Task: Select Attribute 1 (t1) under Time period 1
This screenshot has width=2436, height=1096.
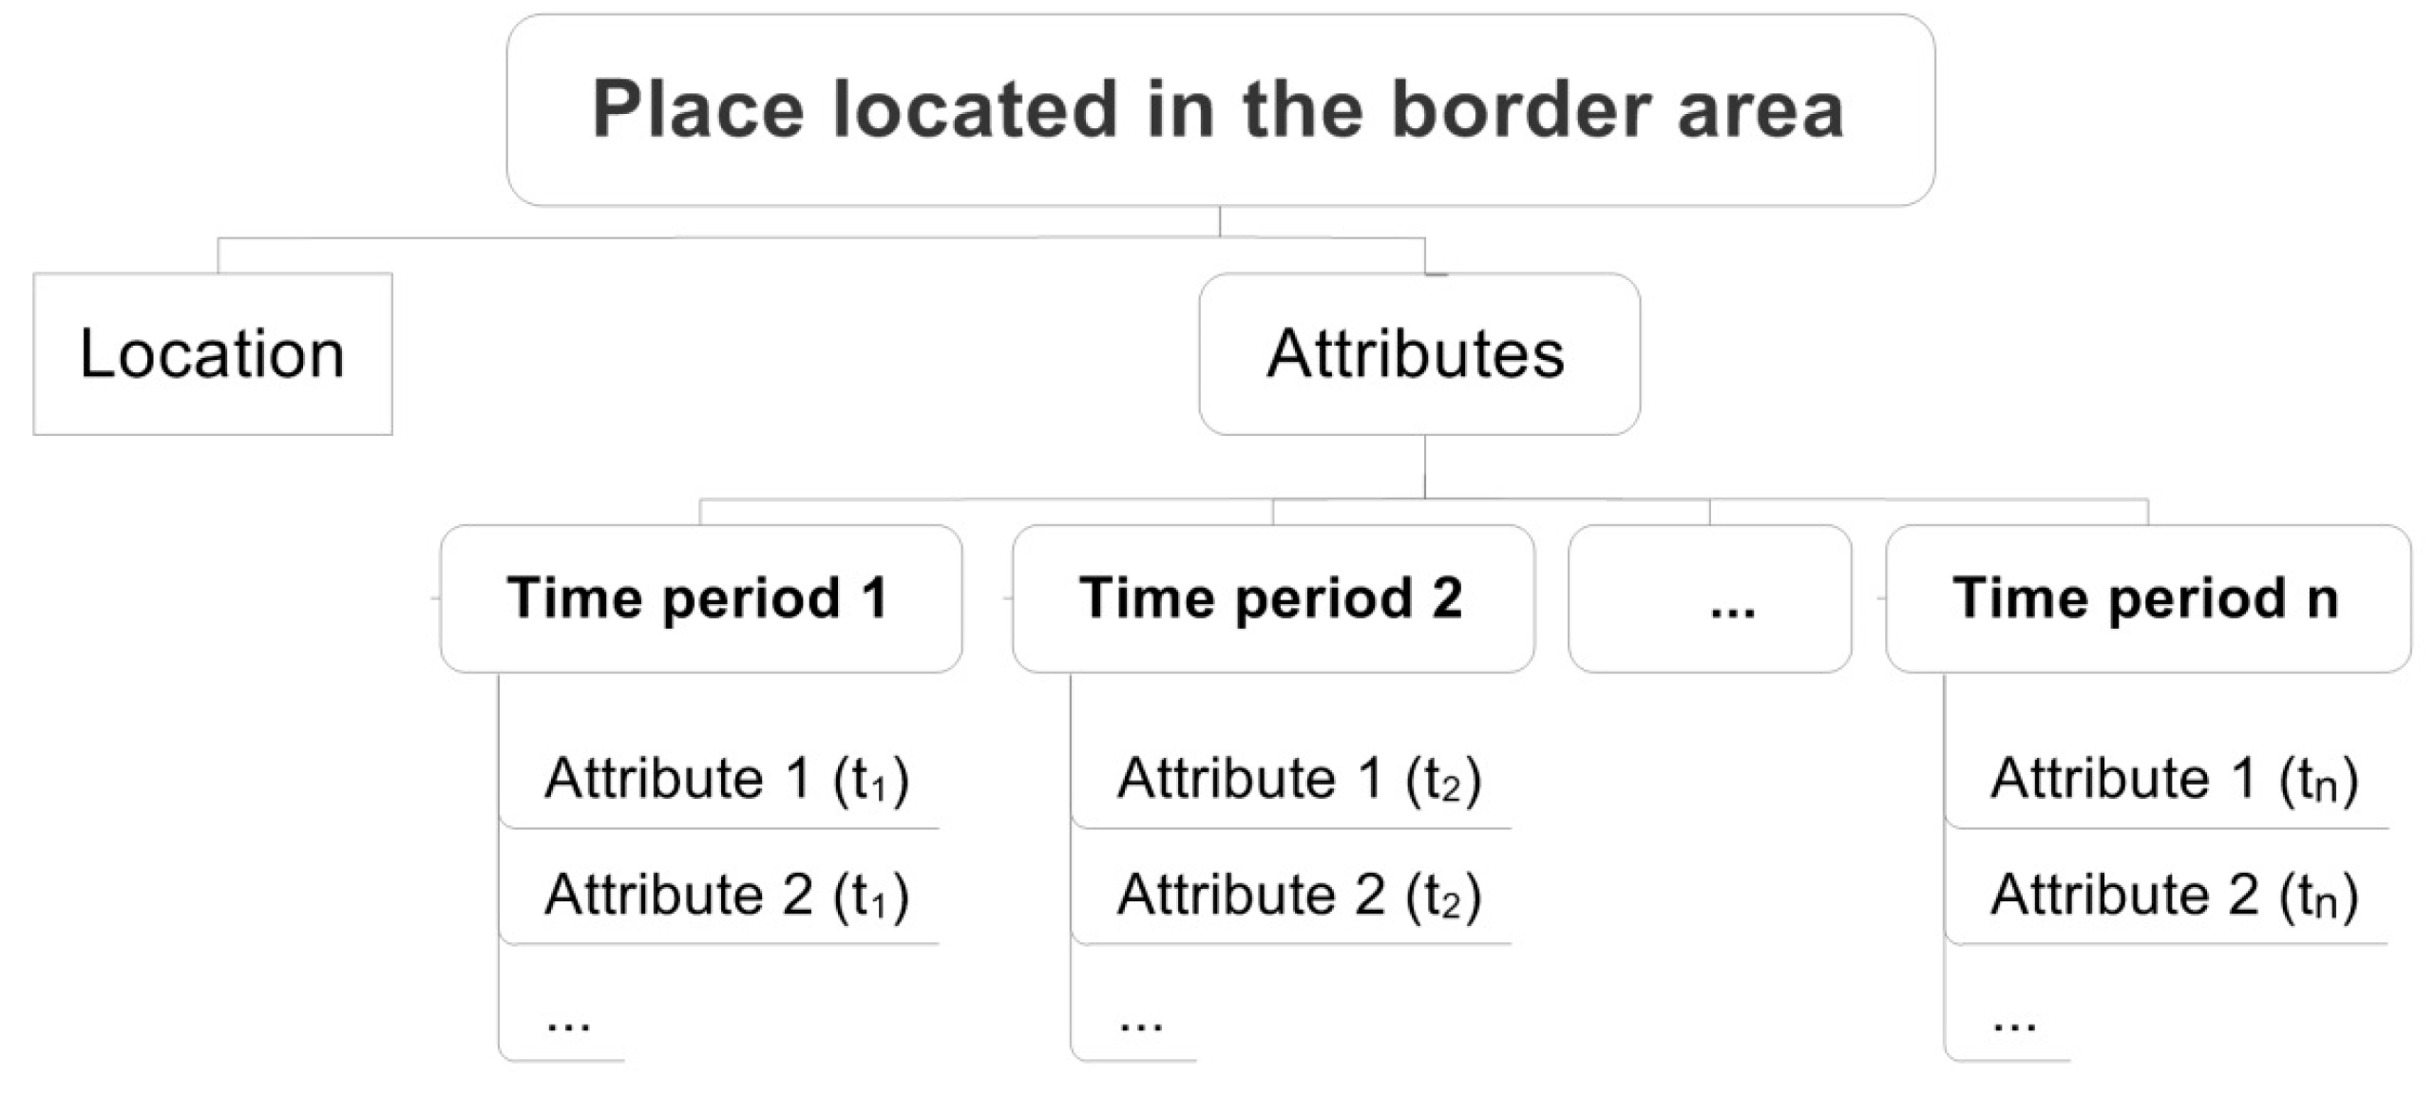Action: [x=727, y=779]
